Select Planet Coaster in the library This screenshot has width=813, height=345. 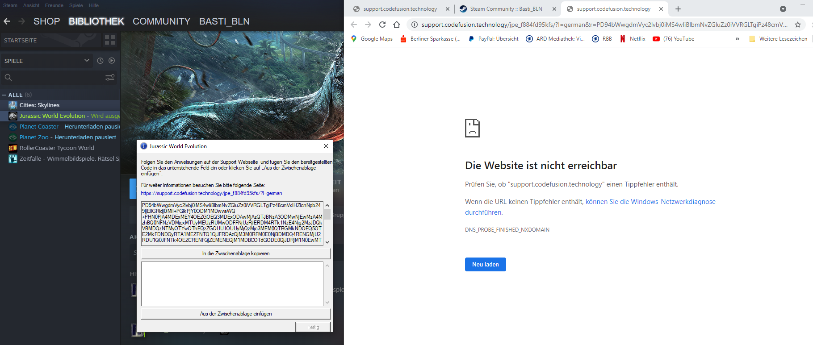pyautogui.click(x=60, y=126)
